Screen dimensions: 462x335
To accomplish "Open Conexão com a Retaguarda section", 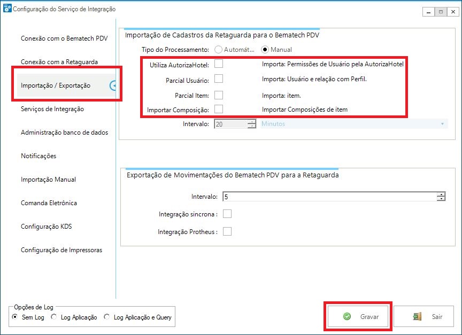I will [59, 62].
